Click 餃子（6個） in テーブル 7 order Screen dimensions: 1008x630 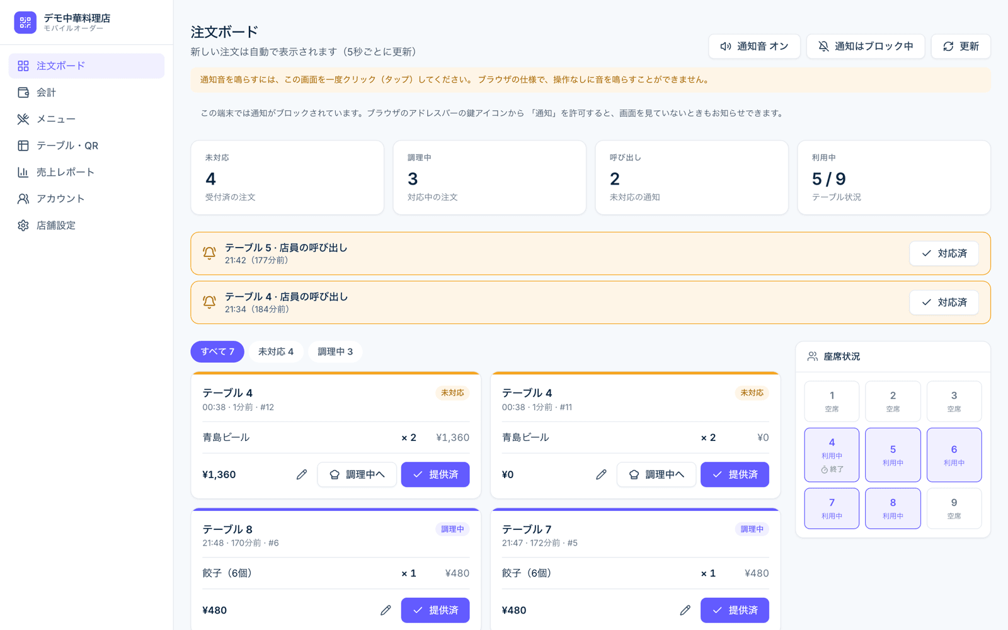click(x=527, y=573)
